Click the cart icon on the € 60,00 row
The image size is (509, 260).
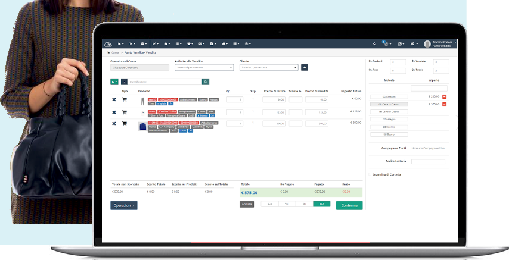124,99
